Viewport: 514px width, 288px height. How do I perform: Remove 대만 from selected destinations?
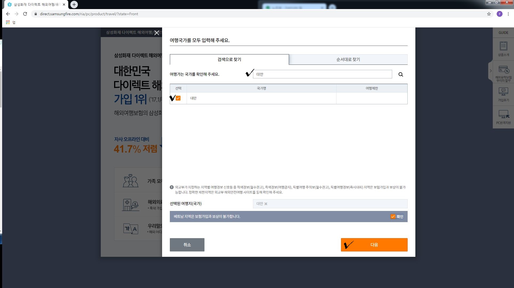point(266,204)
